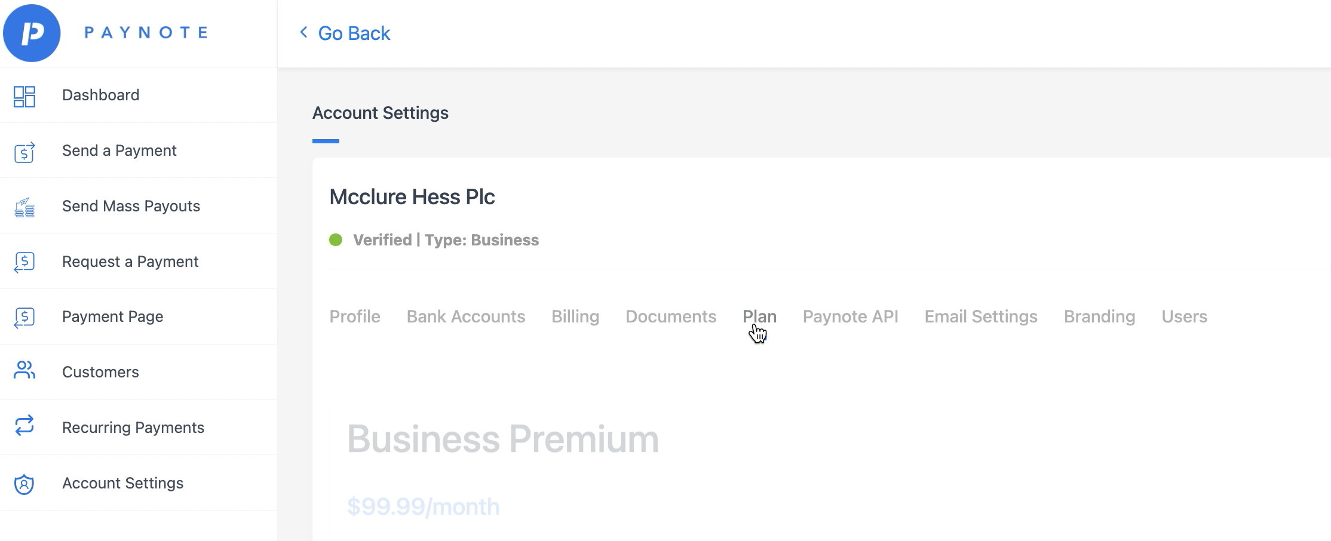This screenshot has height=541, width=1331.
Task: Click the Account Settings shield icon
Action: point(24,484)
